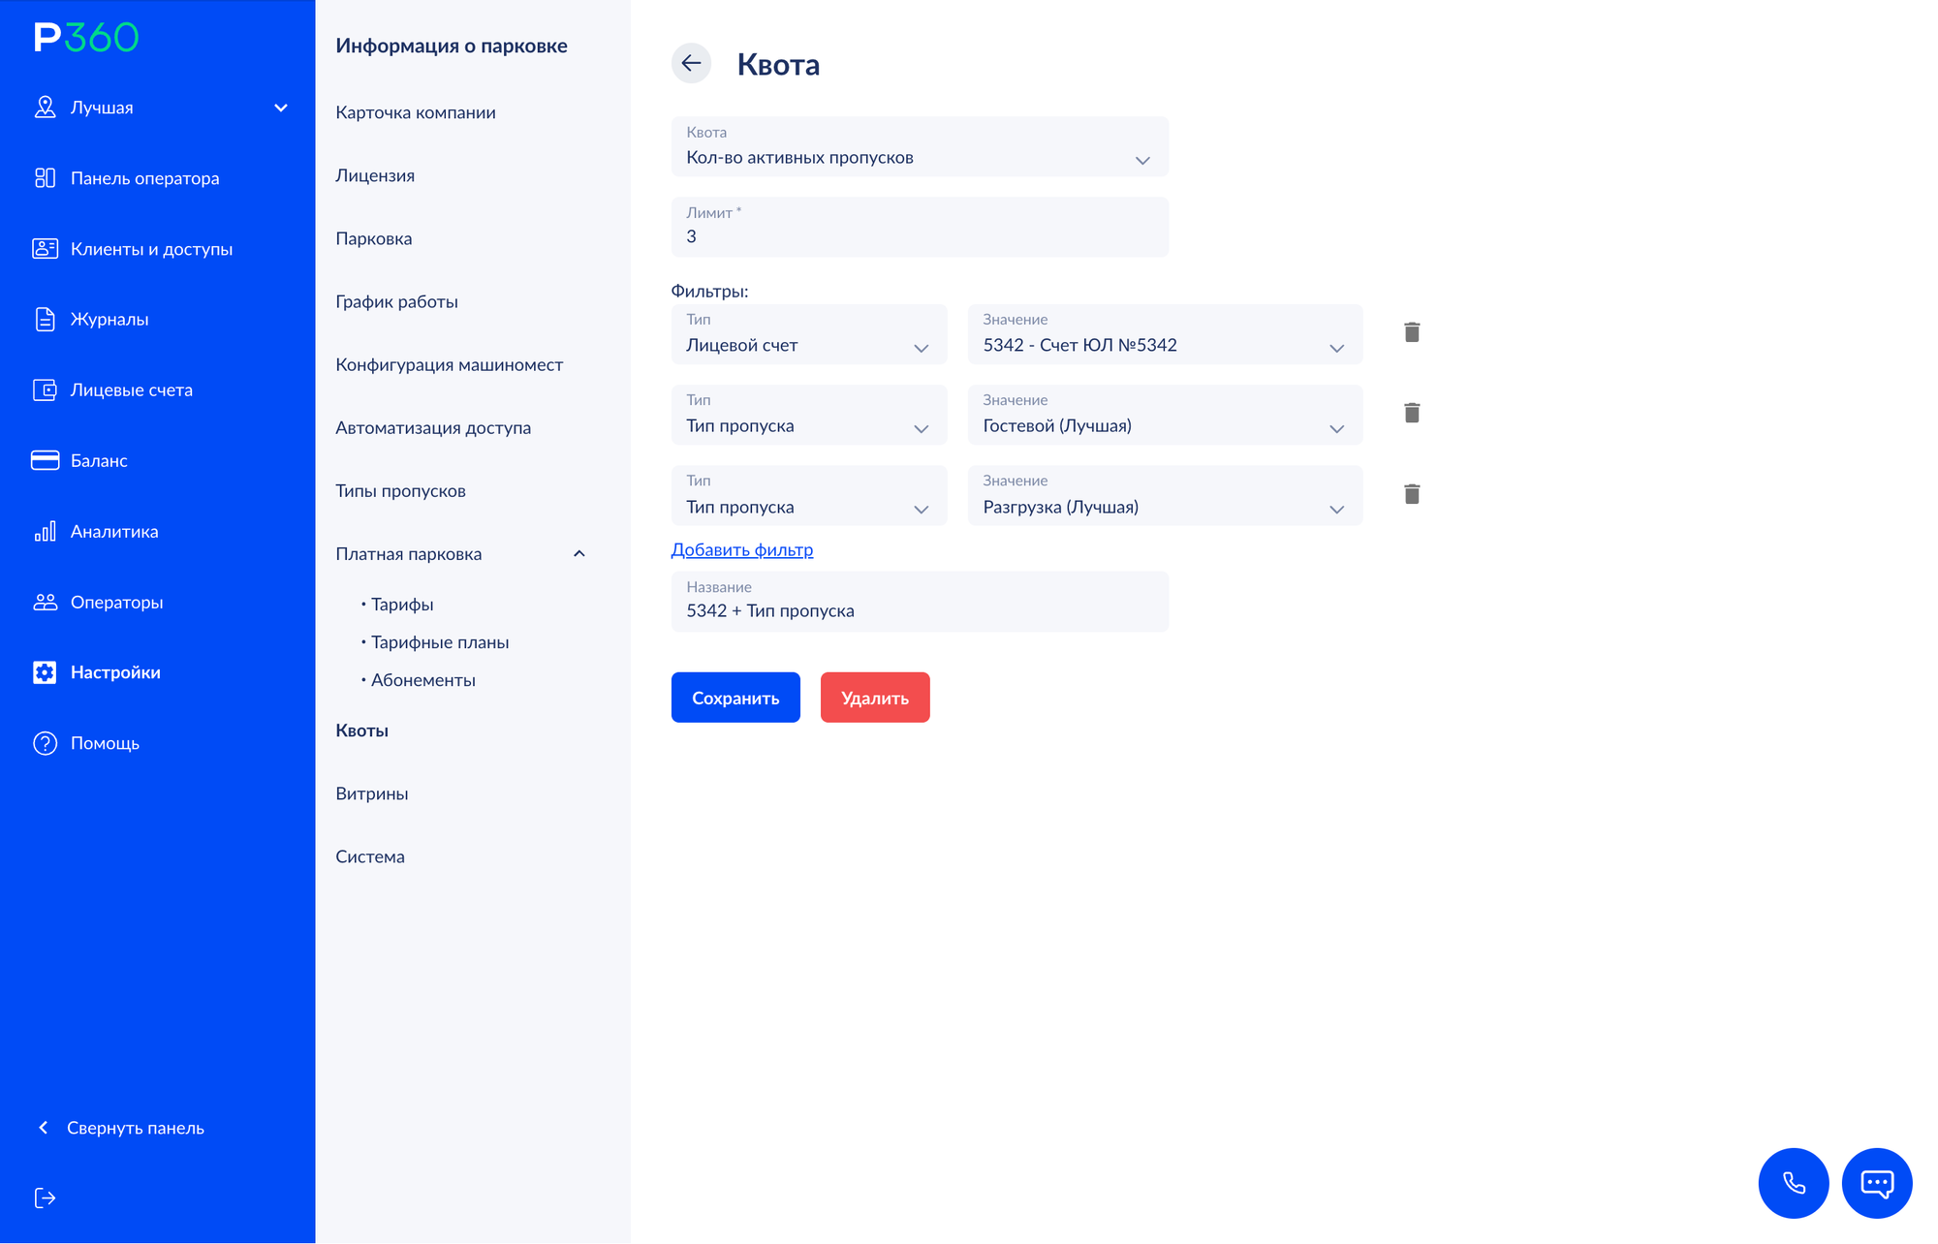Open the Абонементы subsection
This screenshot has width=1938, height=1244.
click(423, 680)
